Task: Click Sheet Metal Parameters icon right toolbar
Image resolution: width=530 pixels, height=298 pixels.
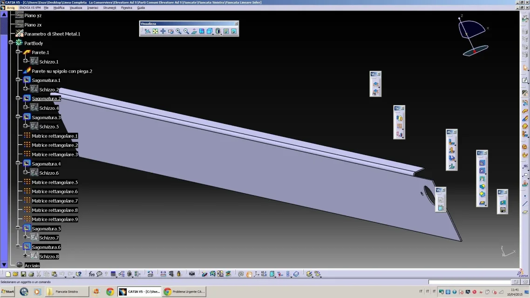Action: 525,93
